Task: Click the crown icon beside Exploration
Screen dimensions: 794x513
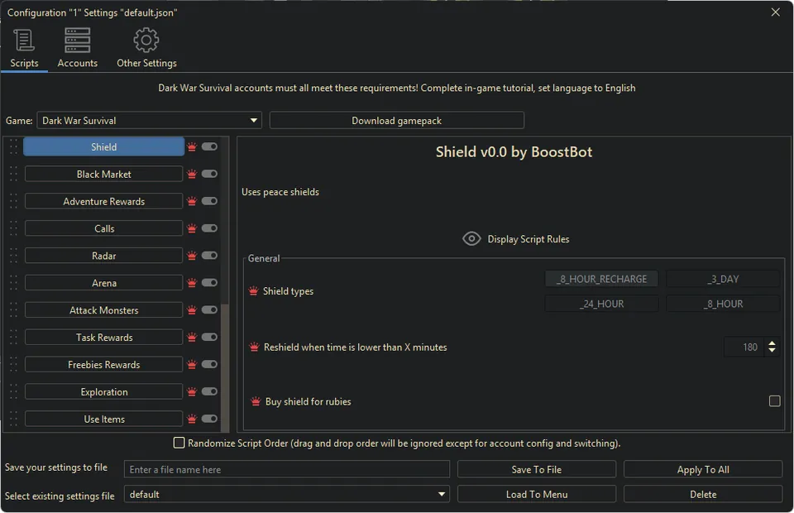Action: [x=192, y=392]
